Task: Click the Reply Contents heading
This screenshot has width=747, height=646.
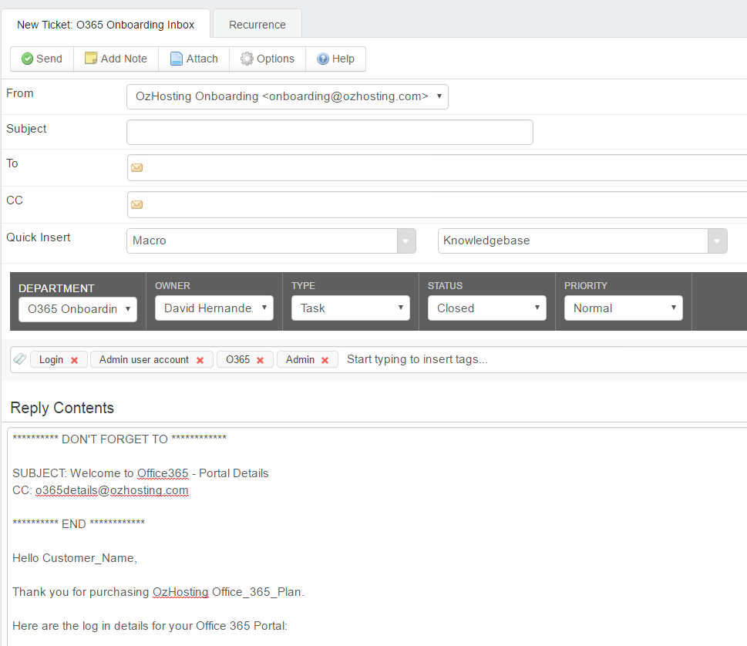Action: tap(62, 408)
